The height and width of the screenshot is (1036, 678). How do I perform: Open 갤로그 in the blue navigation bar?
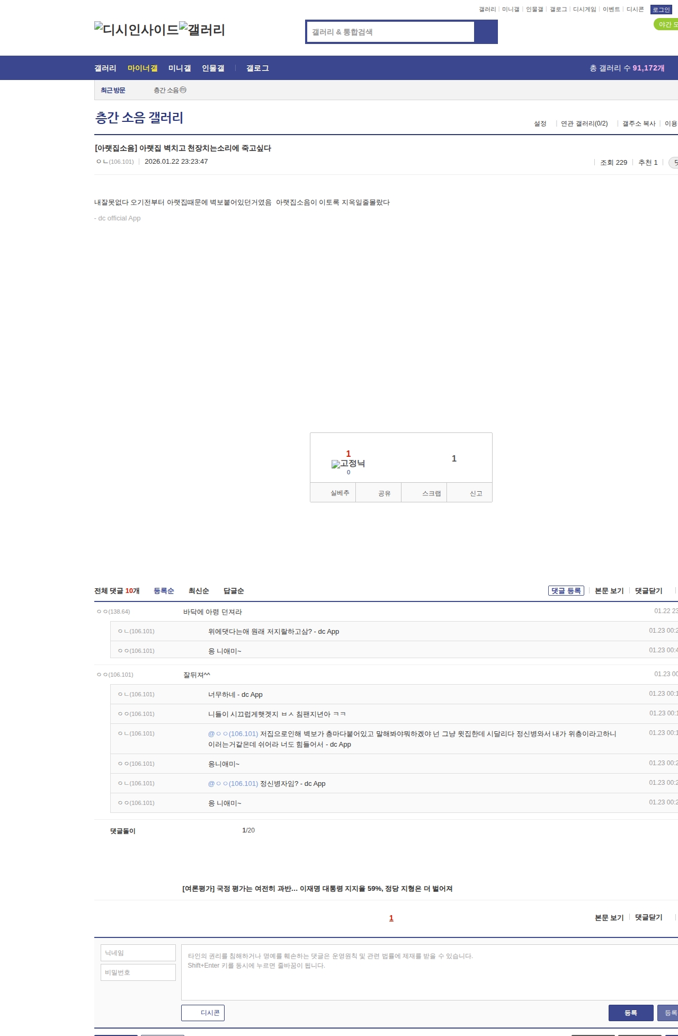[x=257, y=68]
